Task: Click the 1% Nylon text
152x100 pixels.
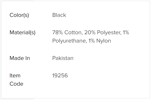Action: (x=100, y=41)
